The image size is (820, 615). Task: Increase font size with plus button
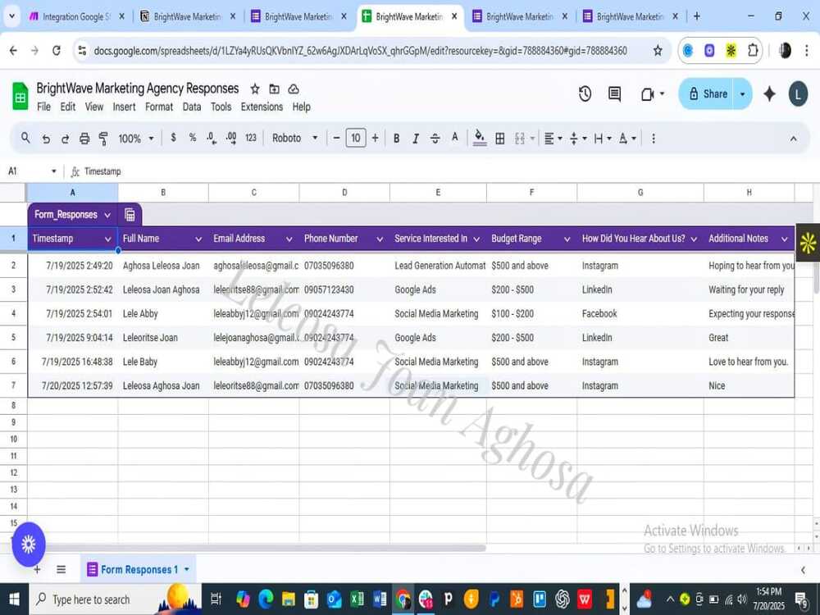pyautogui.click(x=375, y=138)
